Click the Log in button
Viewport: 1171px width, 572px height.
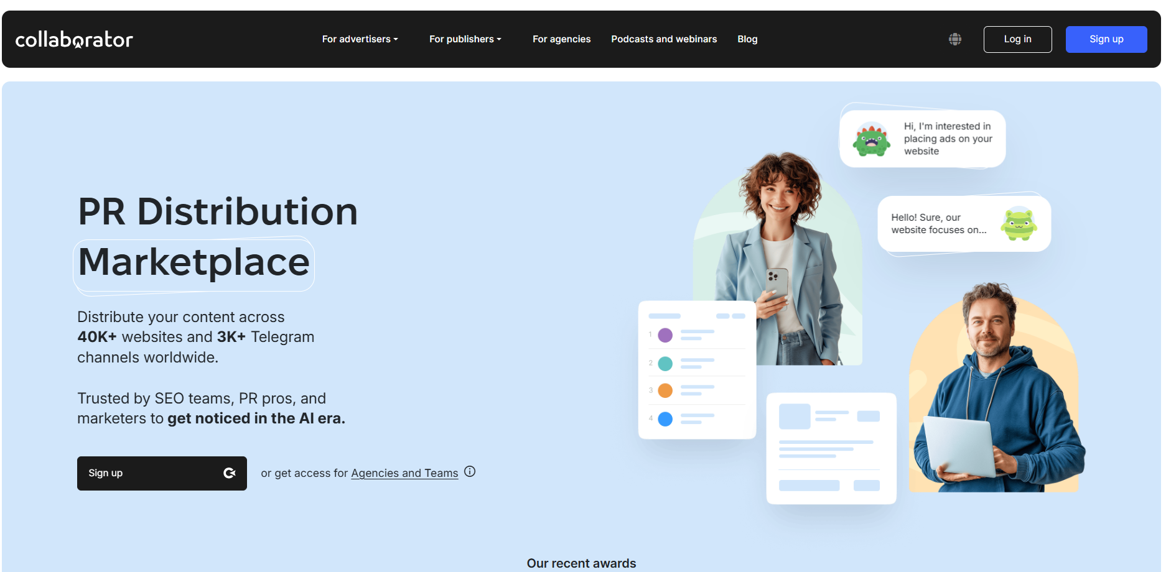click(1017, 39)
